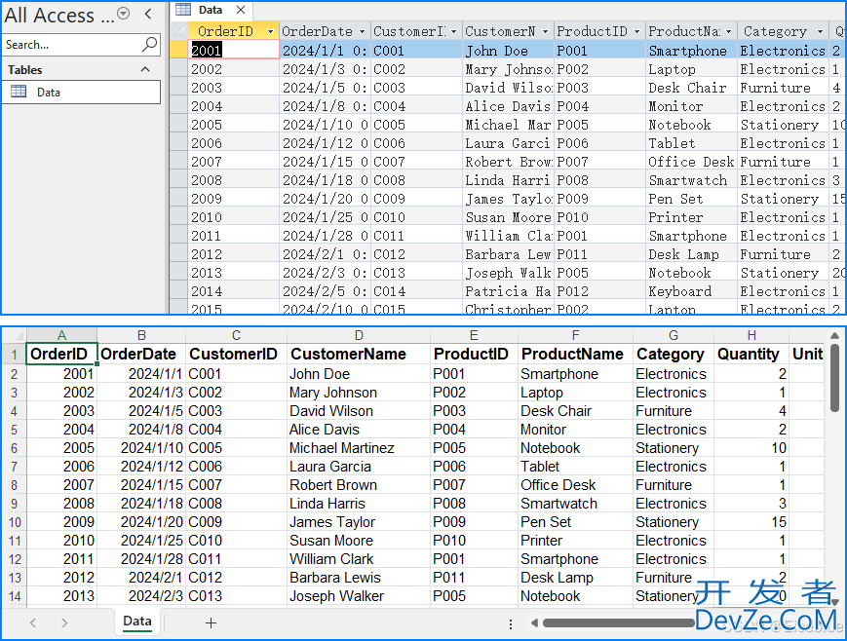Select Excel row 12 header
The image size is (847, 641).
point(14,559)
